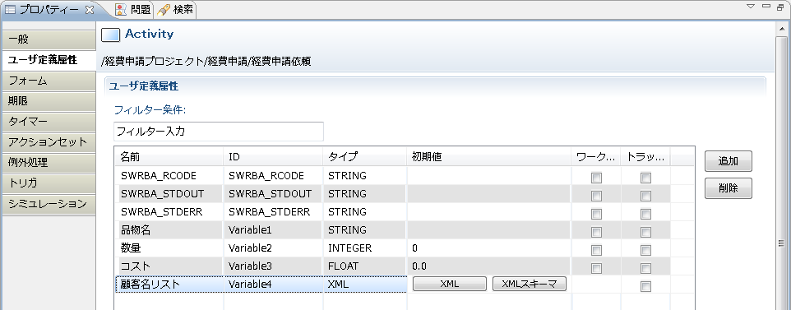Image resolution: width=791 pixels, height=310 pixels.
Task: Click the 問題 tab icon
Action: click(x=121, y=10)
